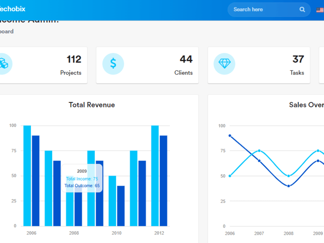Click the Total Revenue chart title

point(92,105)
